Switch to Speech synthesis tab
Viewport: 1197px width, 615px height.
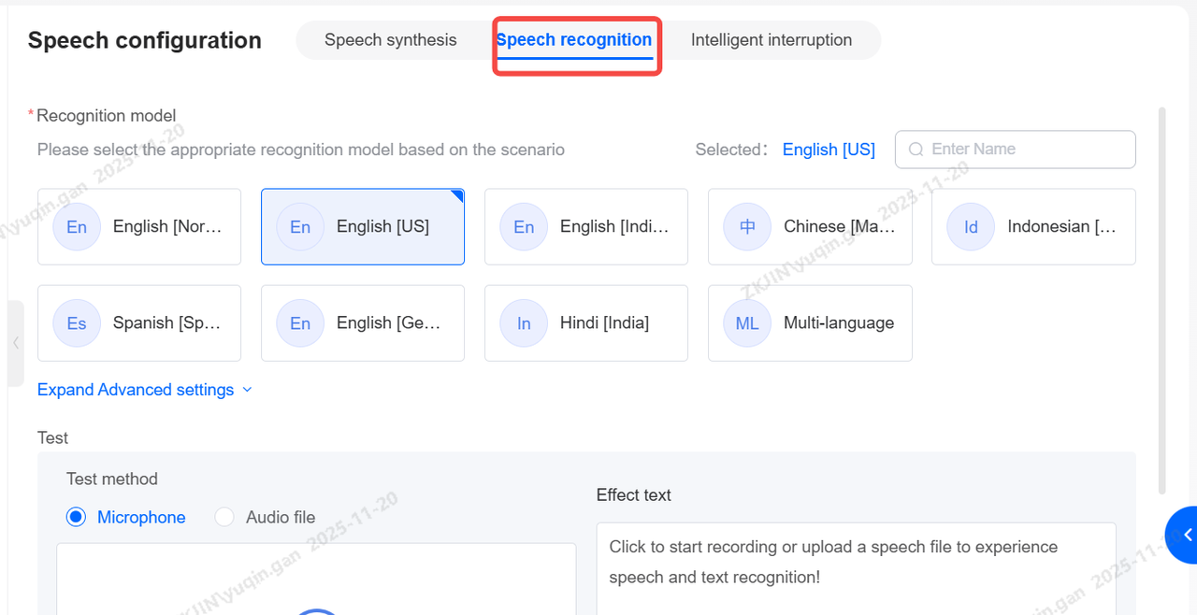click(390, 40)
